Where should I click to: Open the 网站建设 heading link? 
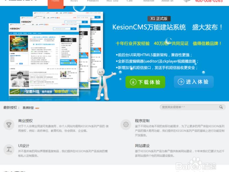point(142,146)
